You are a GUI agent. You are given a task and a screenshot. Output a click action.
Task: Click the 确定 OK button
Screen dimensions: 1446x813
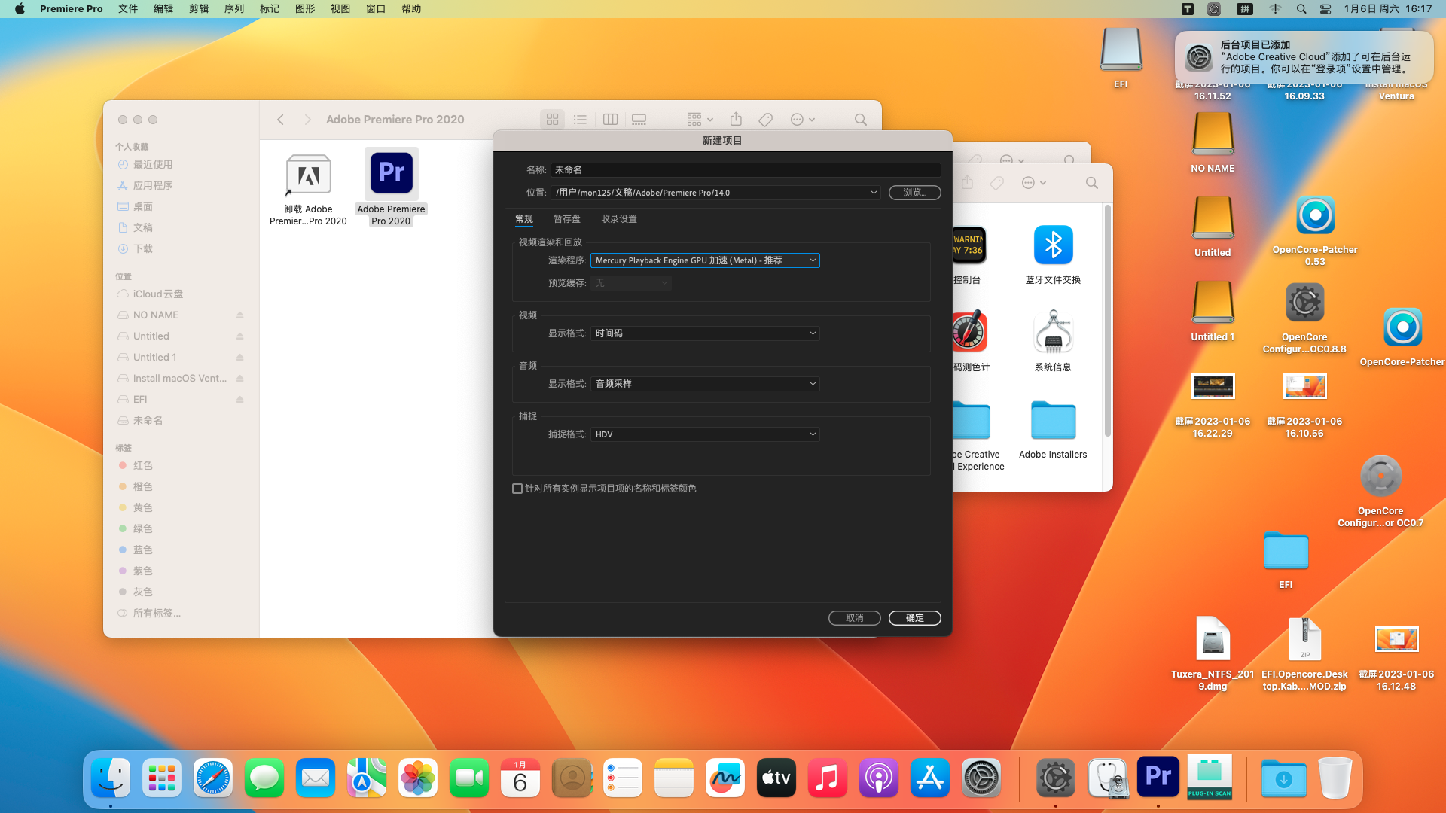[914, 618]
